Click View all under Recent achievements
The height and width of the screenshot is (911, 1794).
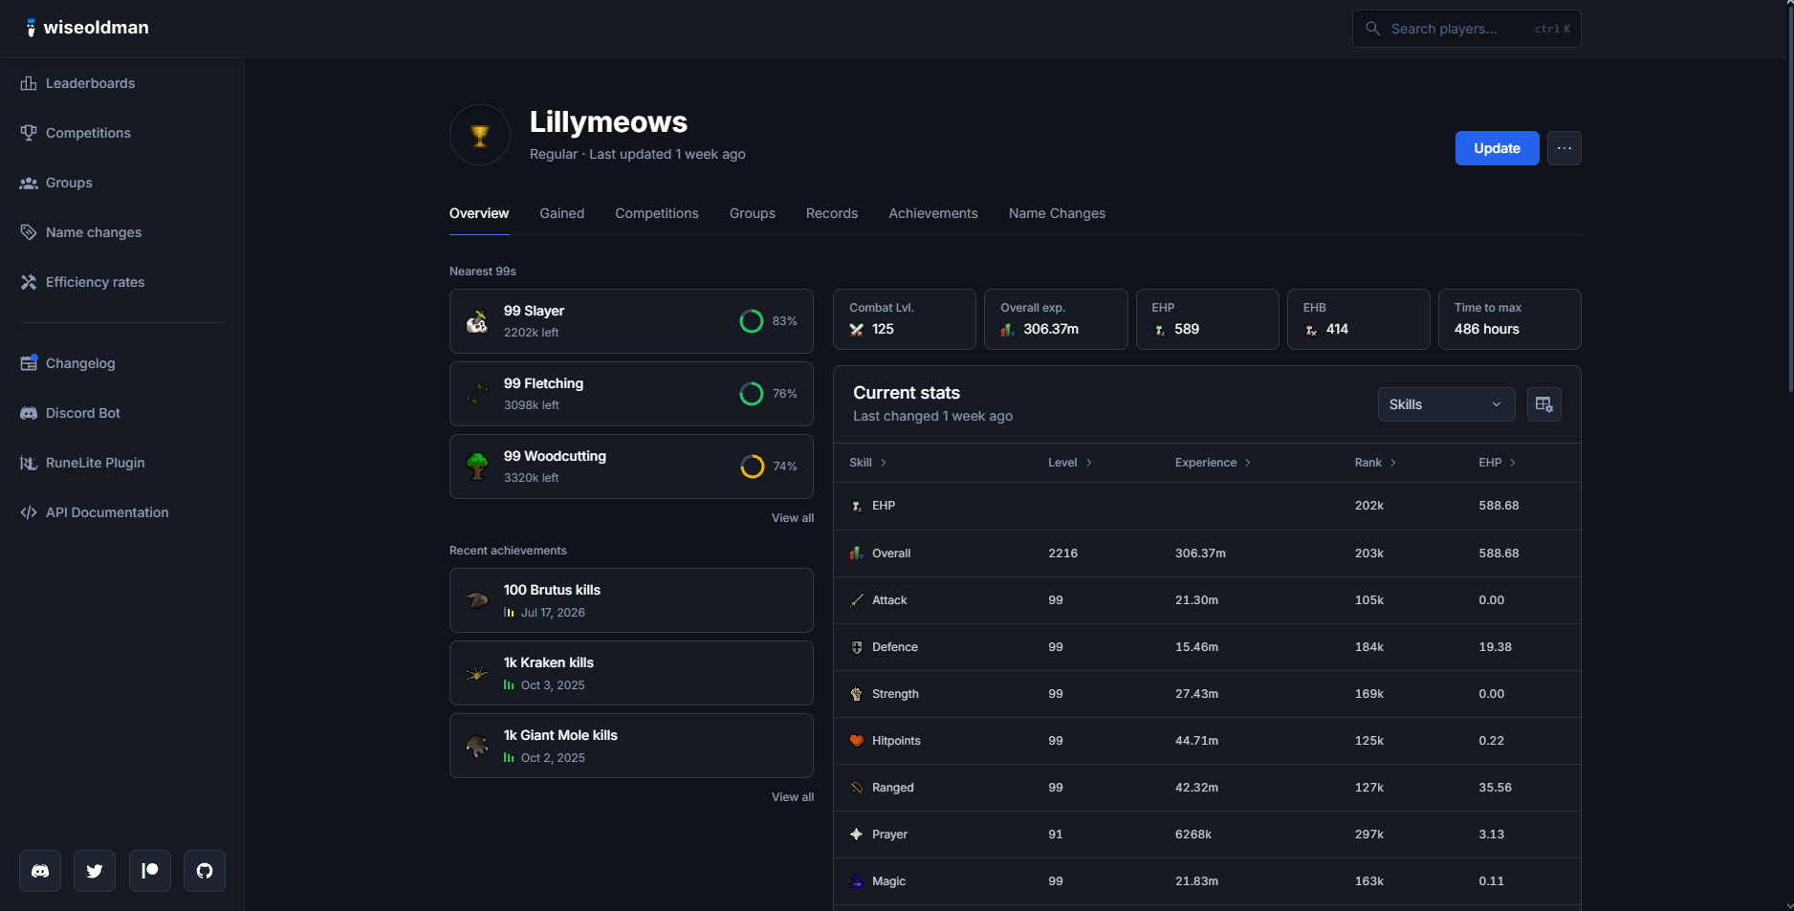pyautogui.click(x=793, y=797)
